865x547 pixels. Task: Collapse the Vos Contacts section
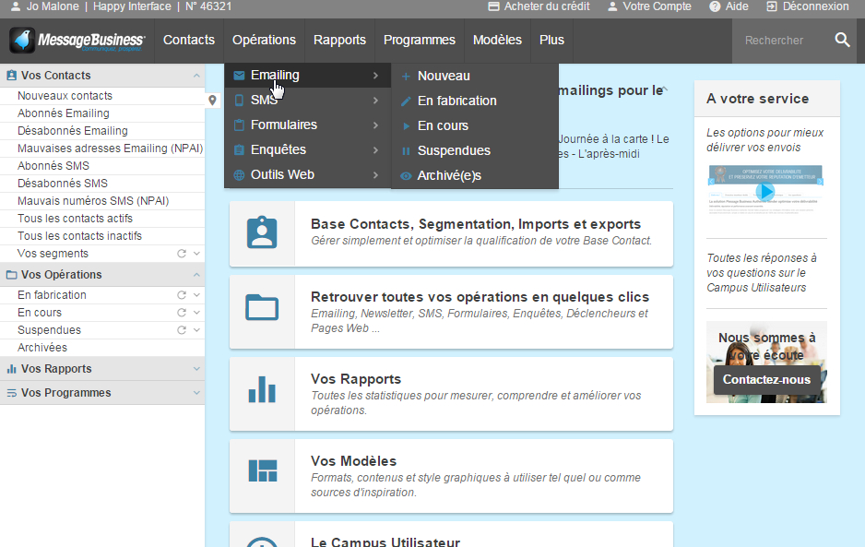pyautogui.click(x=196, y=76)
